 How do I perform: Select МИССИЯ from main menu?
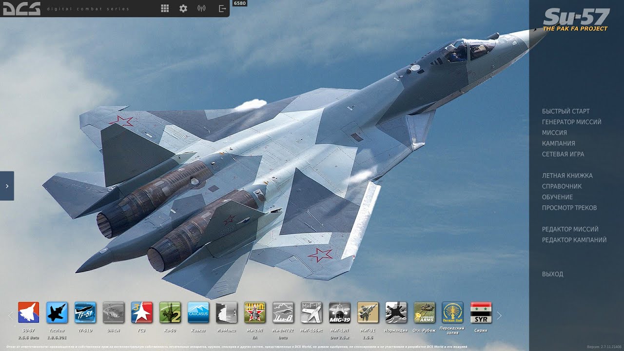554,133
